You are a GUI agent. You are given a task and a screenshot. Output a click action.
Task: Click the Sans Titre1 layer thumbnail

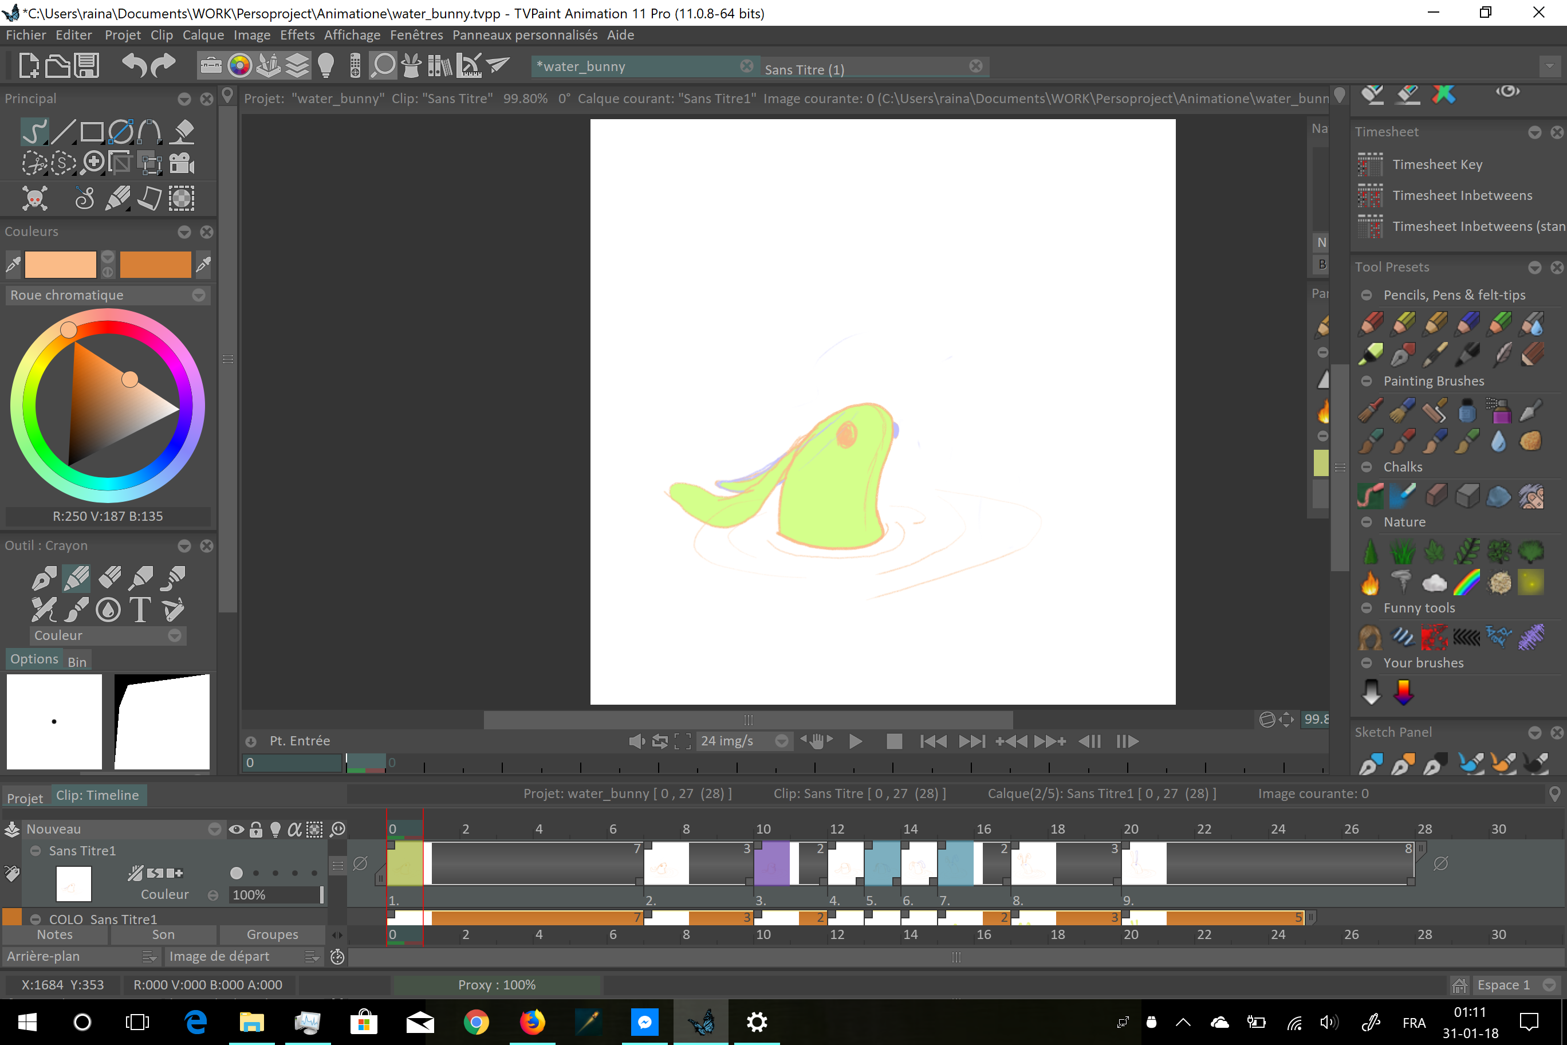click(74, 883)
